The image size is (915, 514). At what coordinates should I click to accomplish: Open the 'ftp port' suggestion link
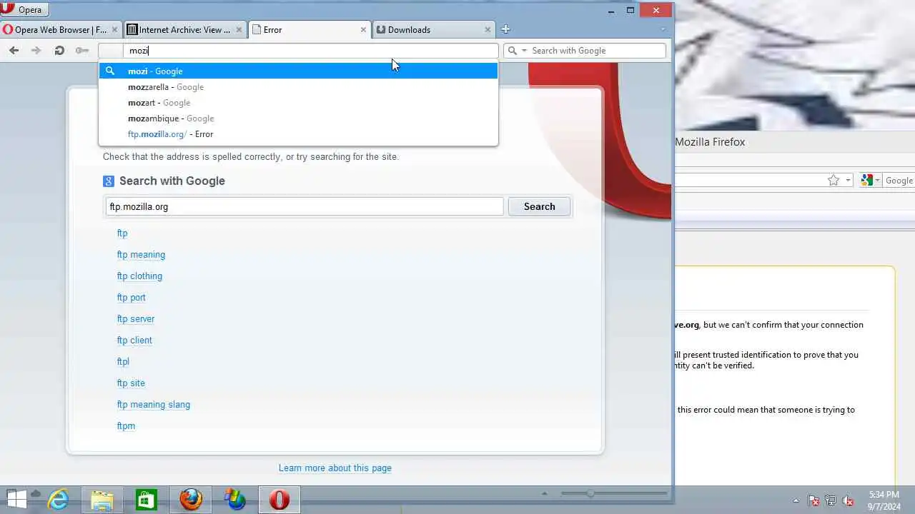point(131,298)
